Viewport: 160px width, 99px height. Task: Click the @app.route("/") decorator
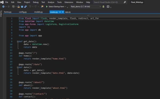click(28, 53)
